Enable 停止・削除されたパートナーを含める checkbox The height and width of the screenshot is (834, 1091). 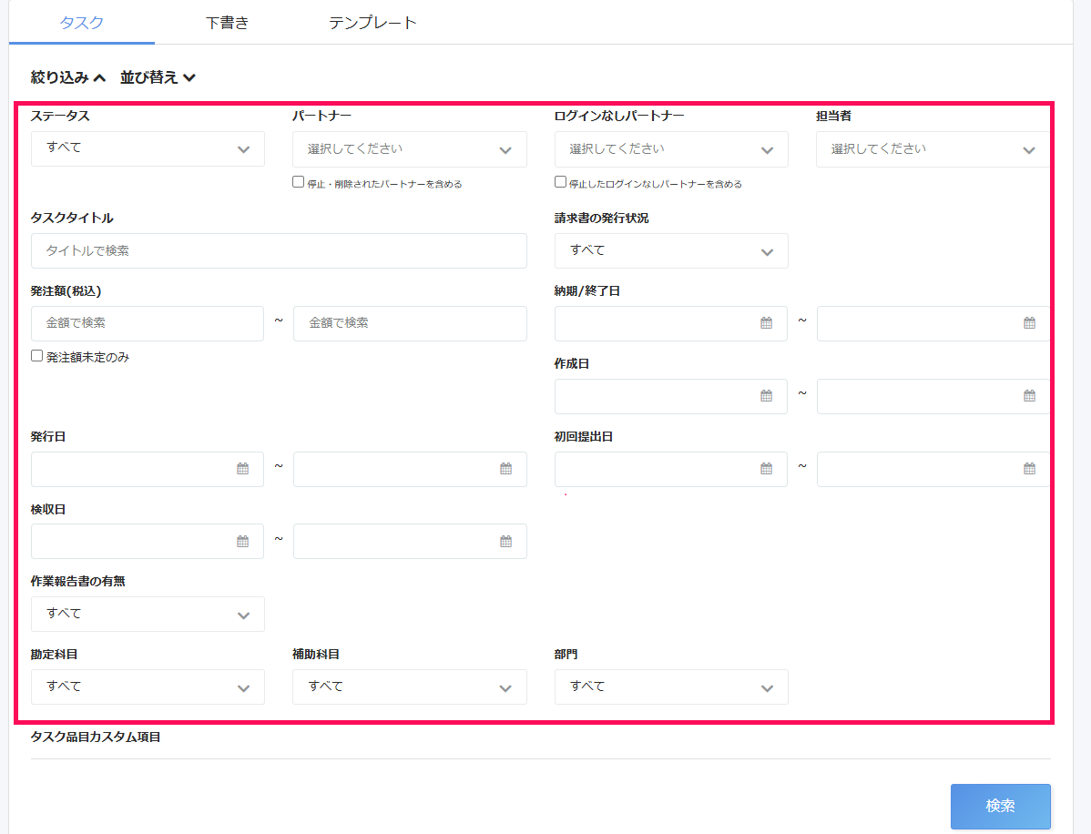coord(297,181)
